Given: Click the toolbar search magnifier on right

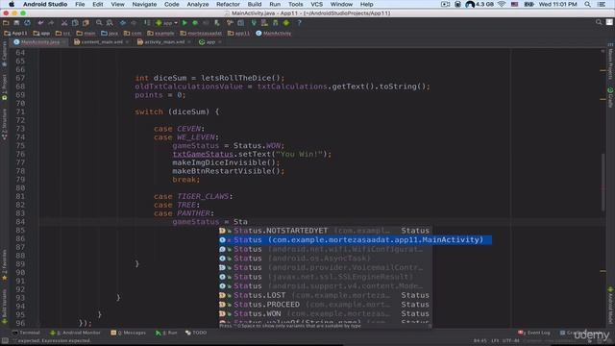Looking at the screenshot, I should 599,22.
